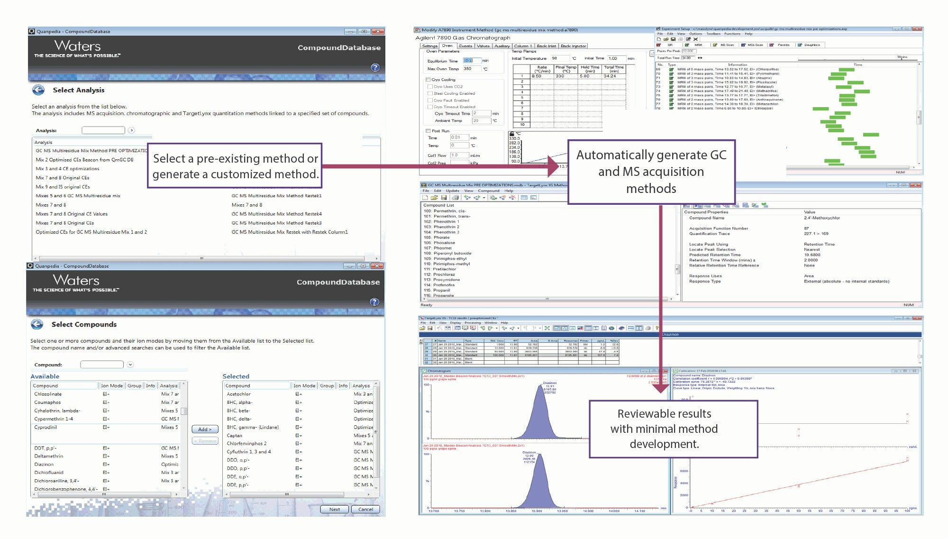Viewport: 948px width, 539px height.
Task: Open Compound menu in TargetLynx Method window
Action: [489, 191]
